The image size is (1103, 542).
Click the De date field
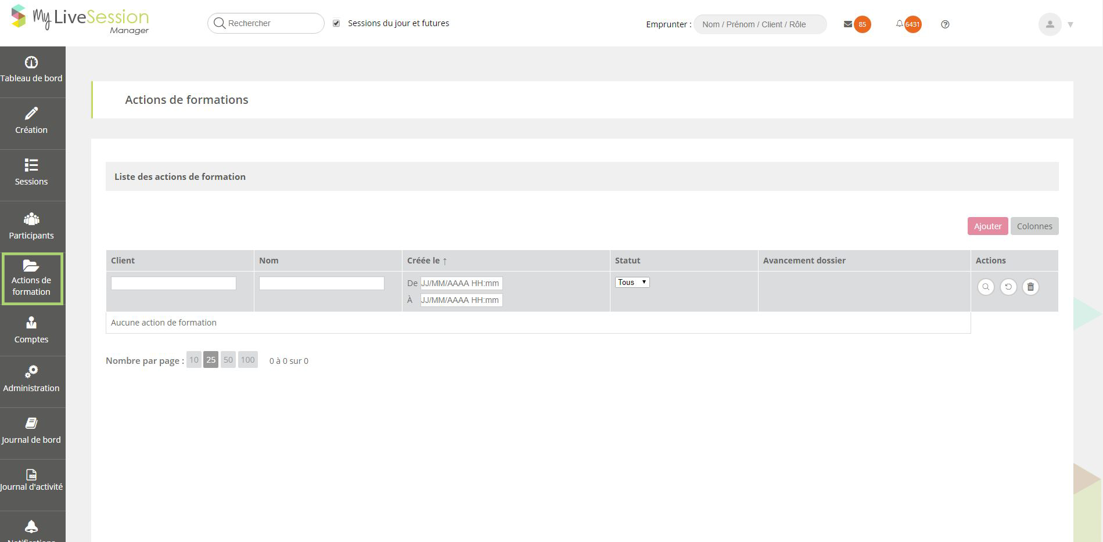coord(461,283)
